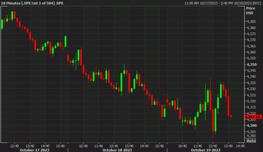Viewport: 263px width, 152px height.
Task: Click the 13:40 time label under October 18
Action: coord(129,146)
